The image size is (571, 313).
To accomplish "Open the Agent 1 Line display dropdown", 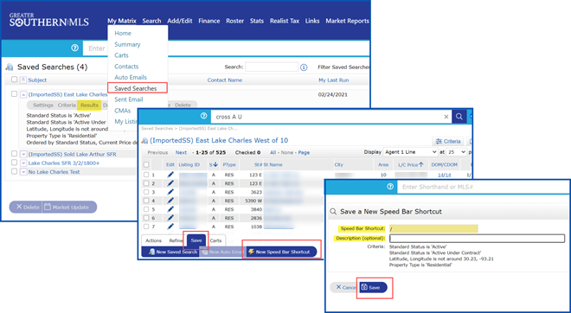I will [x=410, y=152].
